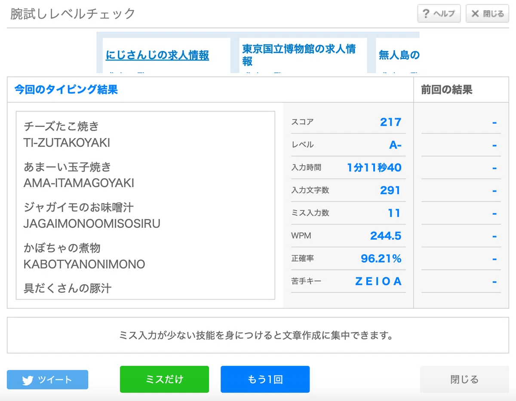Click the level value A-
Image resolution: width=516 pixels, height=401 pixels.
coord(395,145)
